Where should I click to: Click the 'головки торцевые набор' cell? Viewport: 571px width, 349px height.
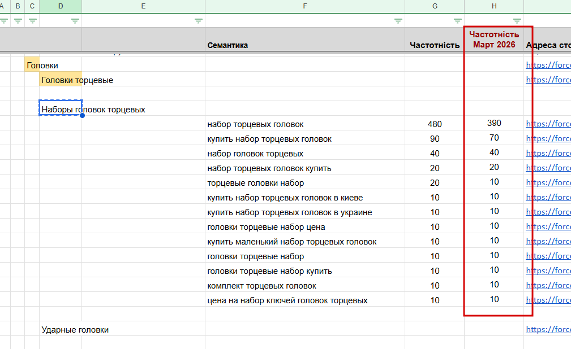305,256
